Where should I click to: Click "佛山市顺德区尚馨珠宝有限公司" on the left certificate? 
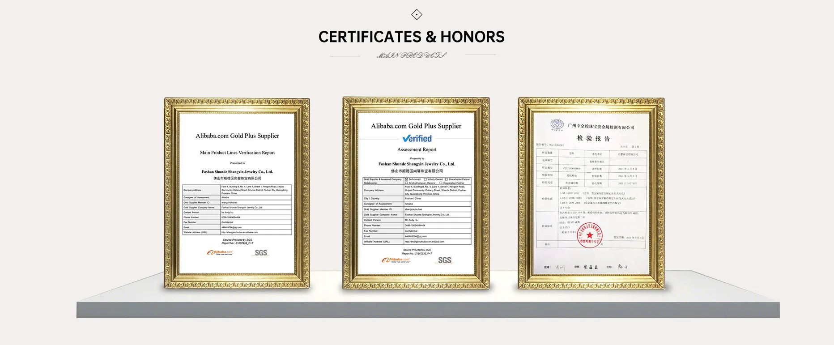coord(237,178)
